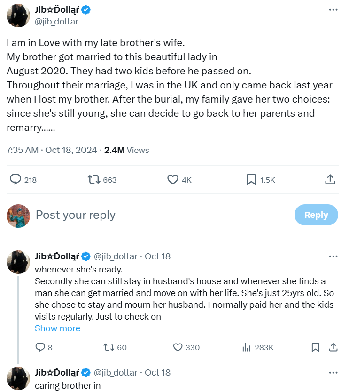Expand thread text with Show more

click(x=57, y=328)
